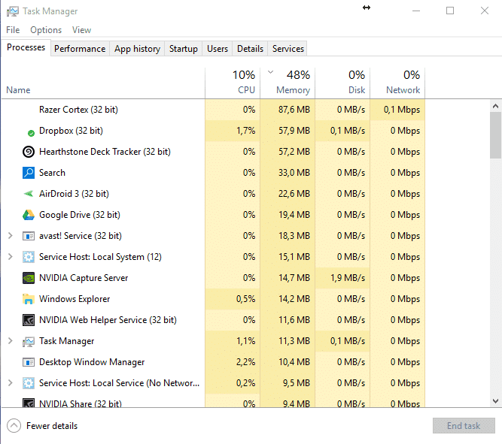
Task: Switch to the Performance tab
Action: (80, 49)
